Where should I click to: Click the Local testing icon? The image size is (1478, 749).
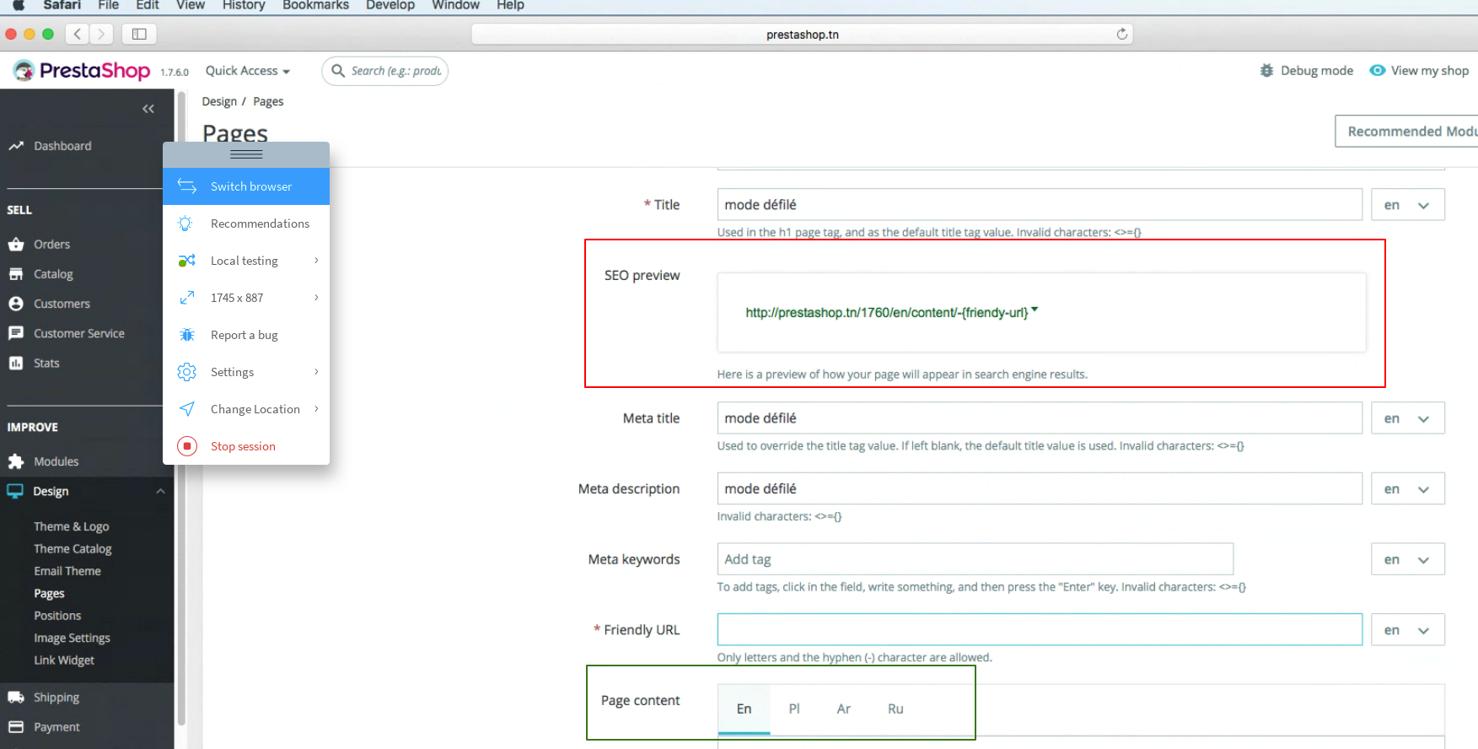[x=187, y=261]
